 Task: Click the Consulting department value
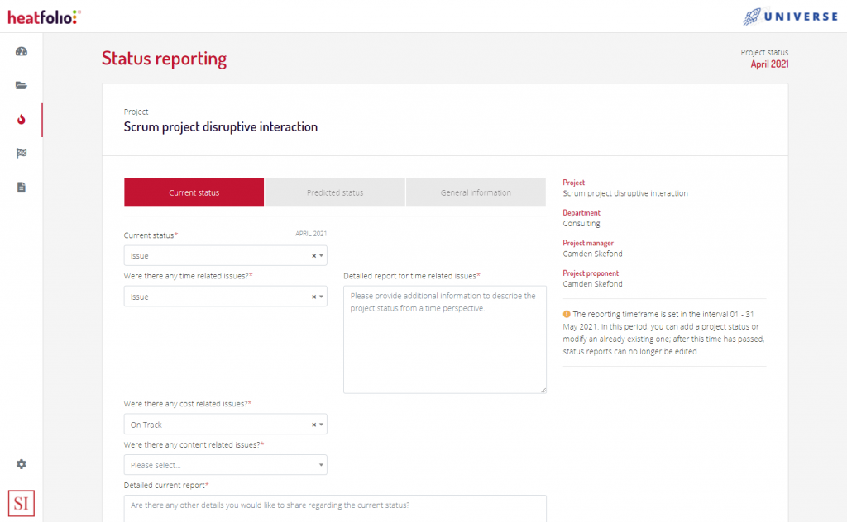coord(581,223)
